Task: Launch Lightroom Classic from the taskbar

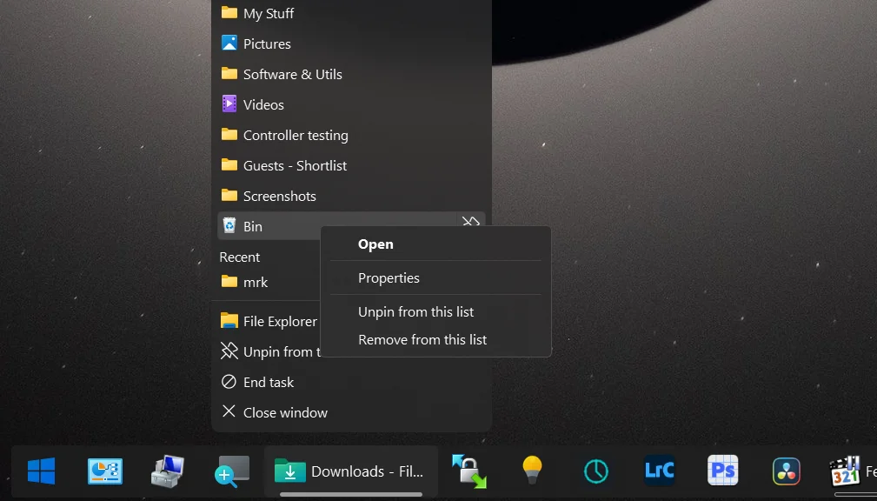Action: [659, 471]
